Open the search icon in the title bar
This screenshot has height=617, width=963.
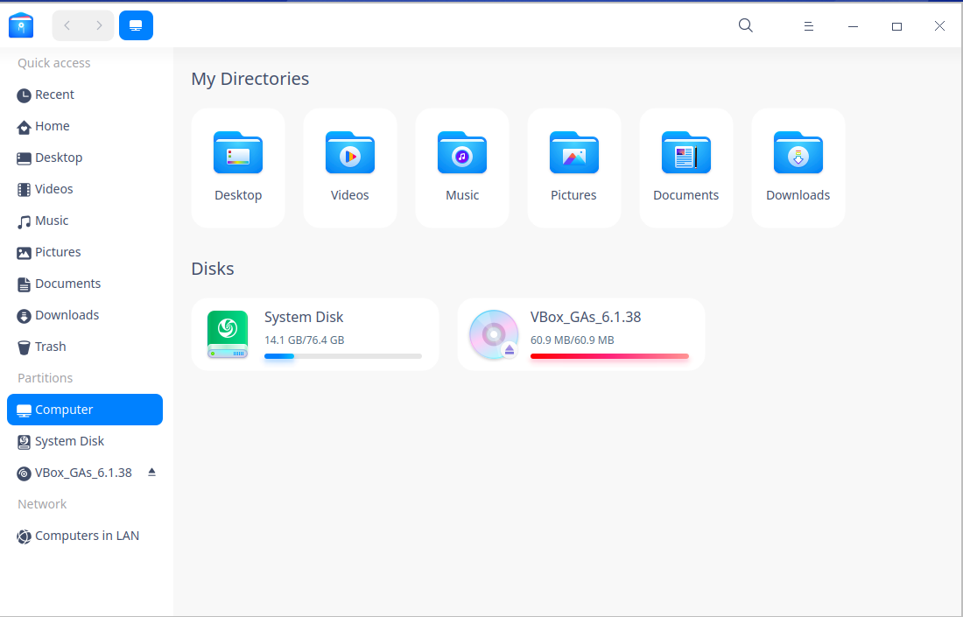tap(745, 25)
